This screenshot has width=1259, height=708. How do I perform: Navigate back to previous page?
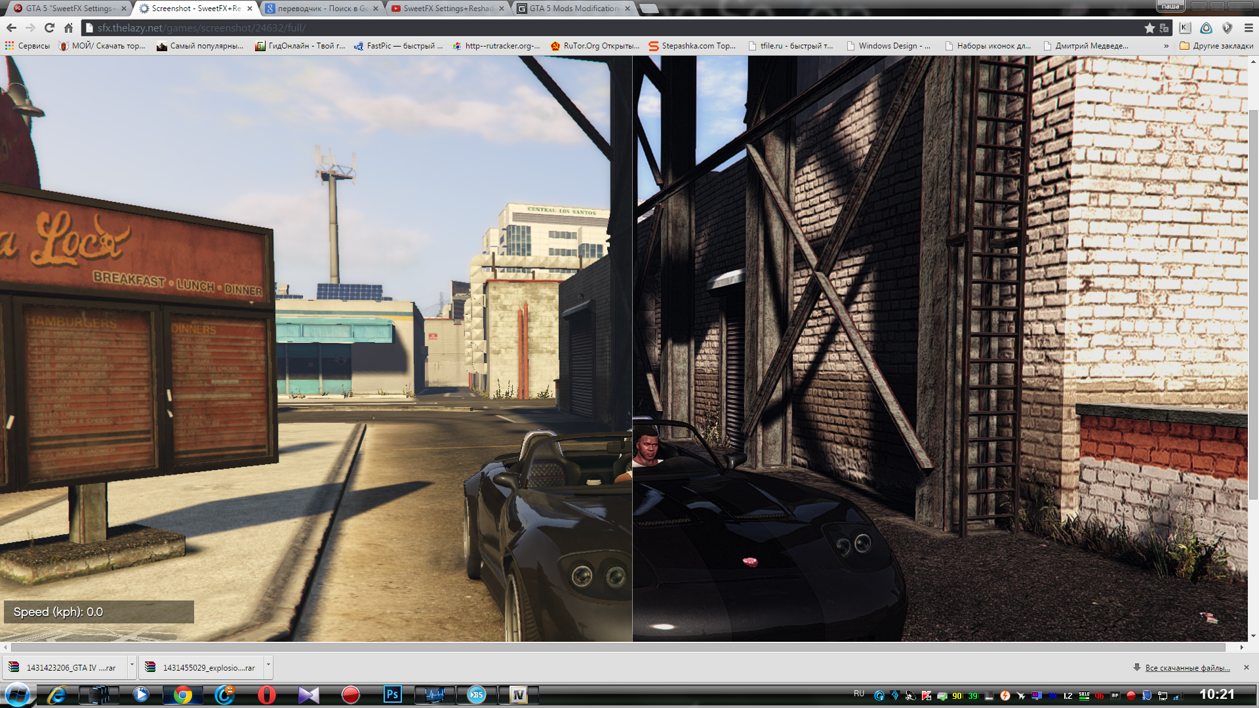coord(11,28)
